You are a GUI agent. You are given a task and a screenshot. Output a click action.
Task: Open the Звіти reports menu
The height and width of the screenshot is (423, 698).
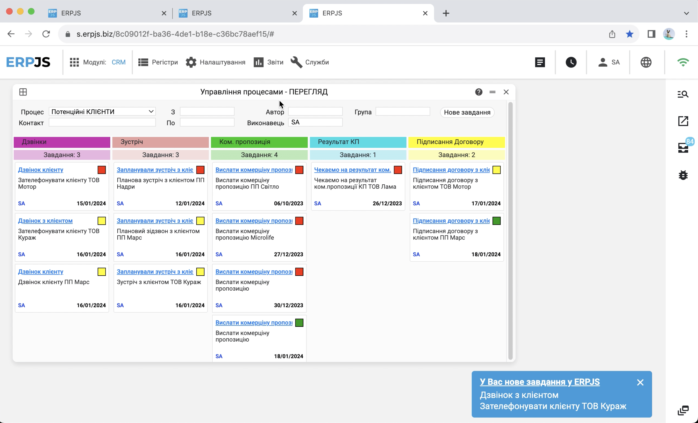[268, 62]
